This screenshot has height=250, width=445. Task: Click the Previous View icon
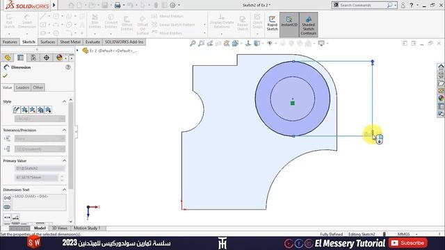pos(210,43)
